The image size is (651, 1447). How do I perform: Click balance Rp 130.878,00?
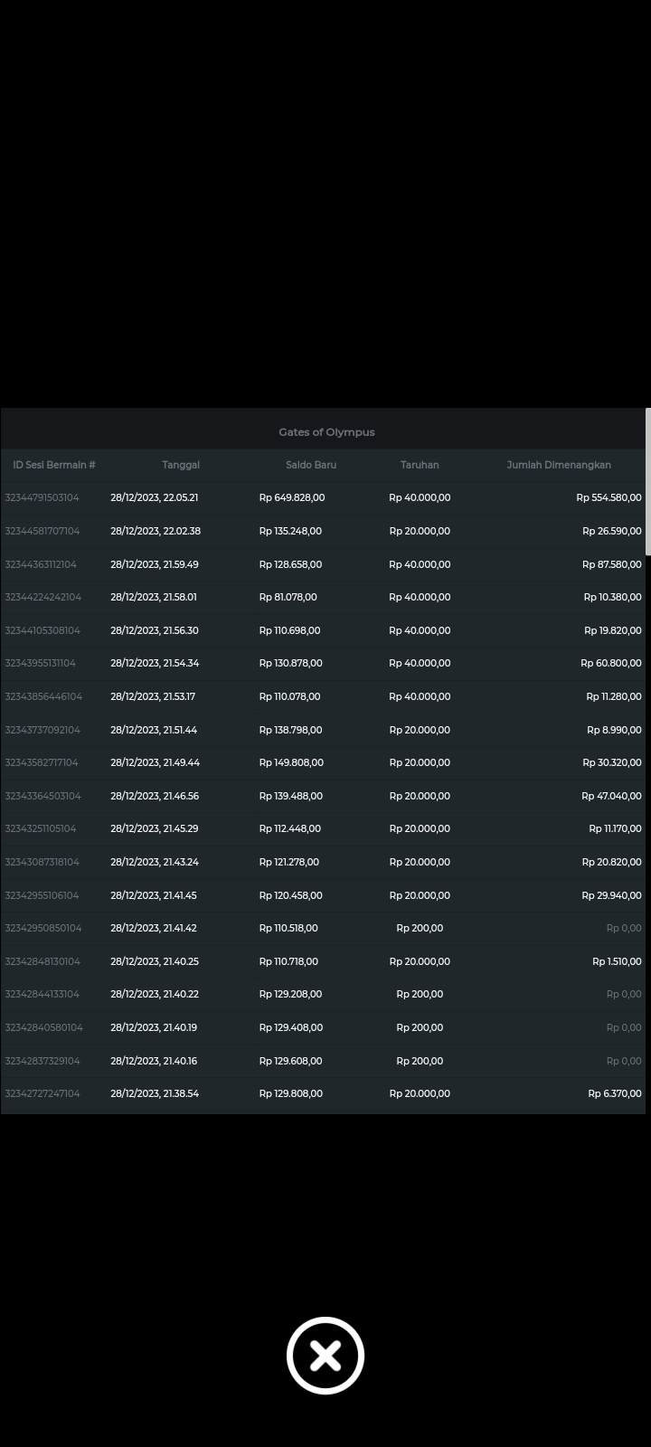(x=290, y=663)
